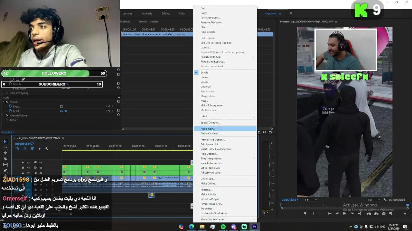Toggle V3 track output eye
Viewport: 412px width, 231px height.
[41, 167]
